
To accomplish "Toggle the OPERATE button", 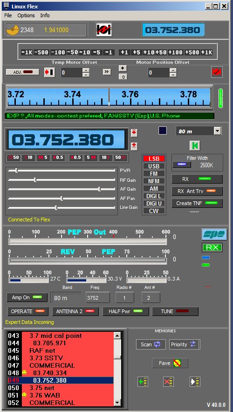I will (x=28, y=311).
